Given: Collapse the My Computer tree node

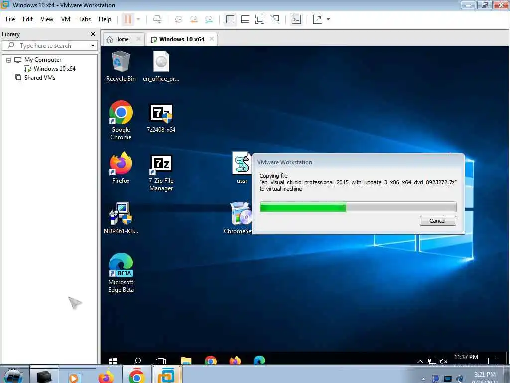Looking at the screenshot, I should pyautogui.click(x=9, y=60).
